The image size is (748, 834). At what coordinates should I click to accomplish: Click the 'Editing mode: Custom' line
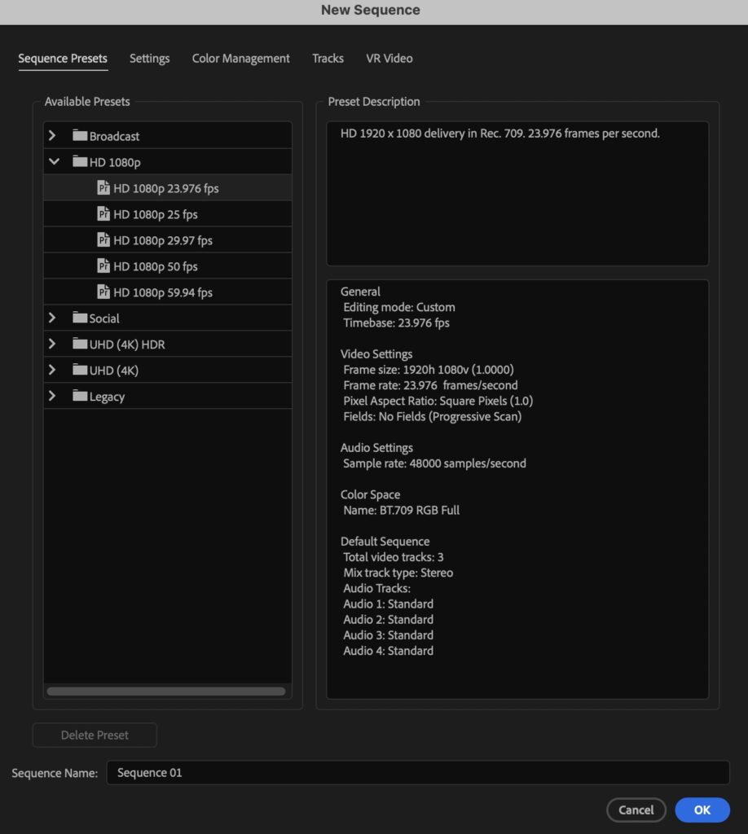[x=399, y=307]
